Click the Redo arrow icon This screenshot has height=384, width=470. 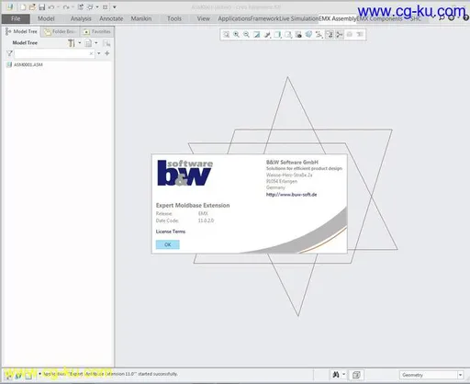[66, 6]
